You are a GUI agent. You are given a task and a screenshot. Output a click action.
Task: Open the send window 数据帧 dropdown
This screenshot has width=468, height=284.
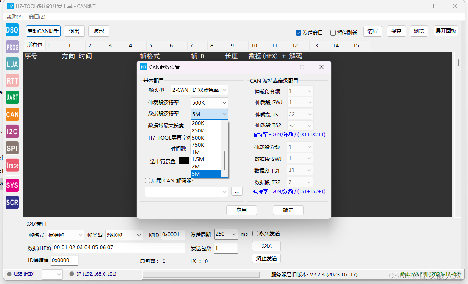[x=124, y=235]
